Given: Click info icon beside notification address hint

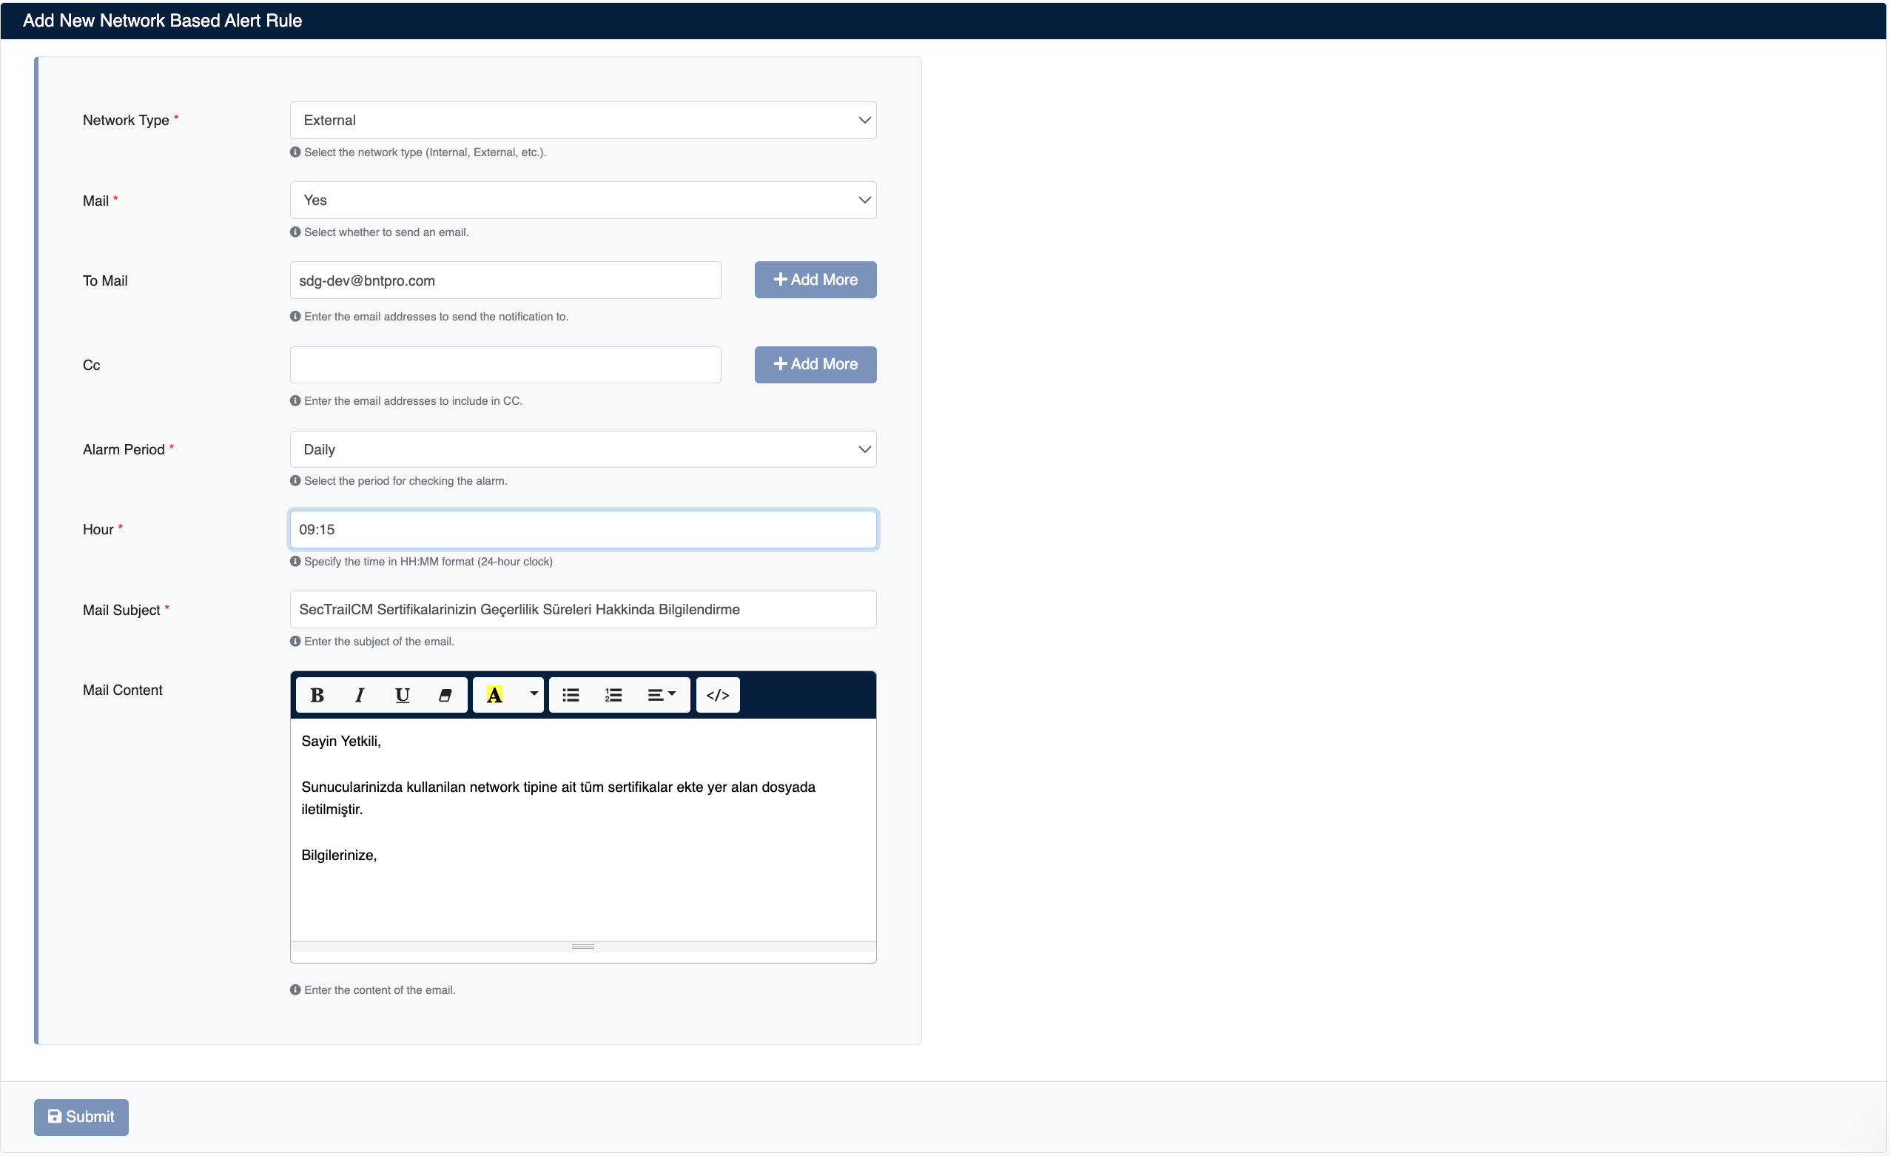Looking at the screenshot, I should click(x=295, y=316).
